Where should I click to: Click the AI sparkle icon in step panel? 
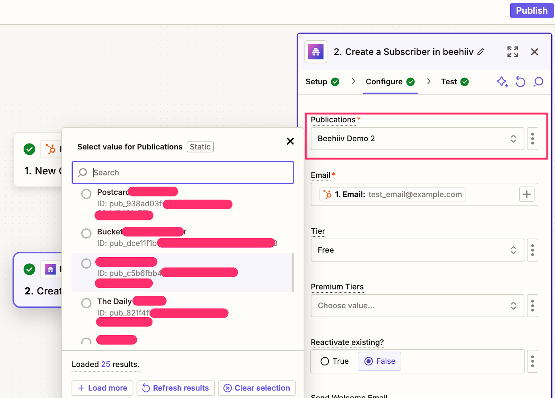pos(502,82)
